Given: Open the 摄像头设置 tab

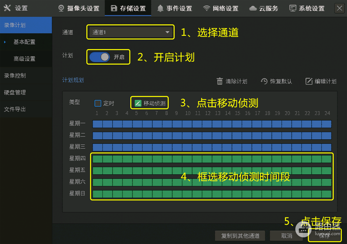Looking at the screenshot, I should coord(79,8).
